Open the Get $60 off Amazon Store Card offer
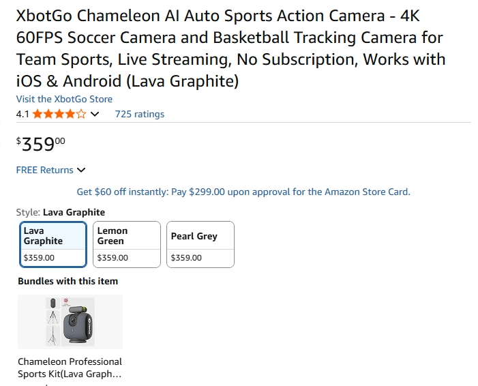The width and height of the screenshot is (478, 386). [x=243, y=192]
